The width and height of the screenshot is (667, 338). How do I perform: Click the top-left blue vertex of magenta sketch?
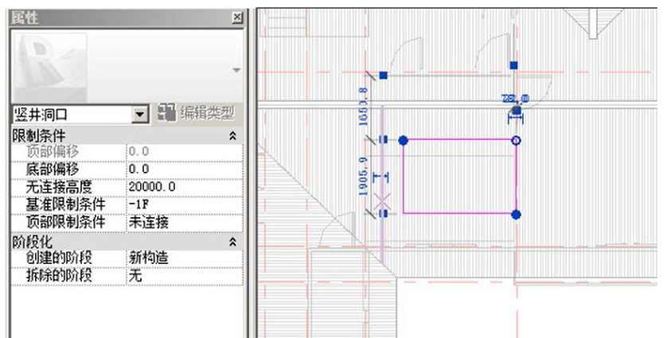tap(404, 140)
